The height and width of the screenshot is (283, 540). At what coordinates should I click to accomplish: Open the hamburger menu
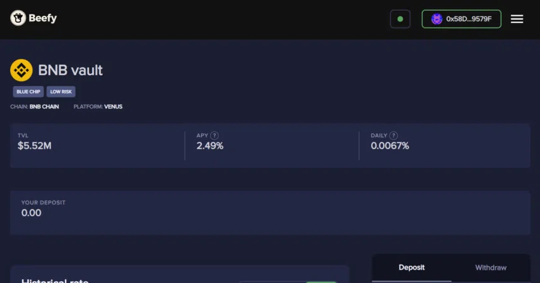click(x=517, y=19)
